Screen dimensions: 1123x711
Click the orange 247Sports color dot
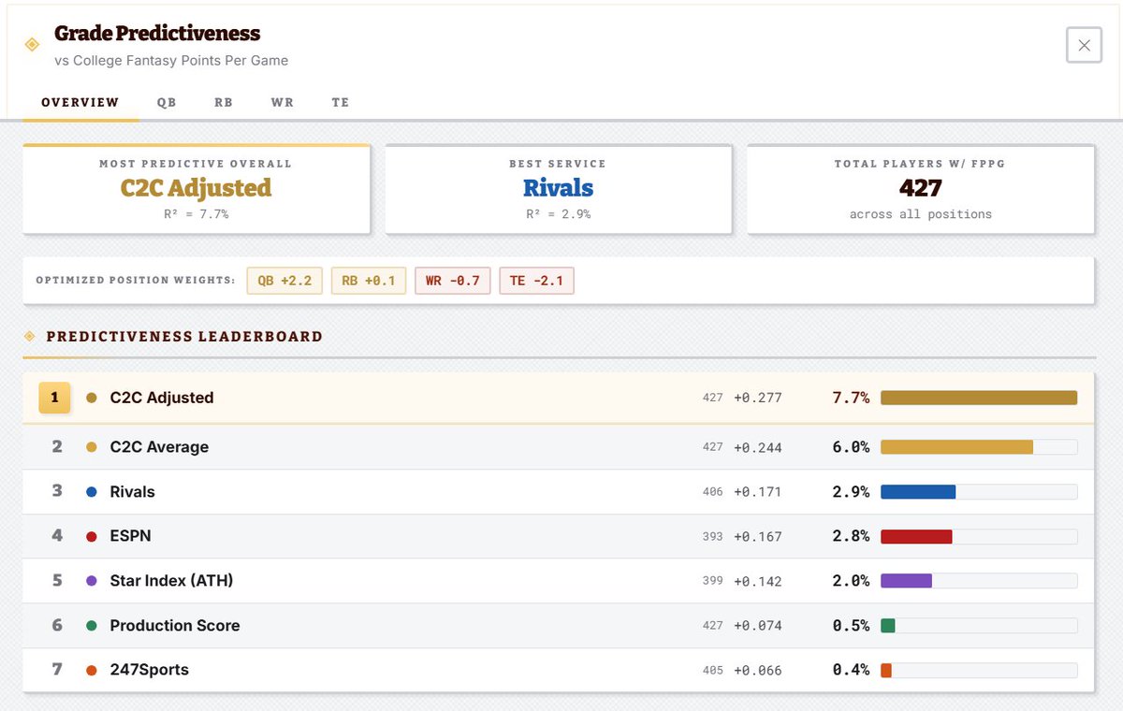pyautogui.click(x=91, y=670)
